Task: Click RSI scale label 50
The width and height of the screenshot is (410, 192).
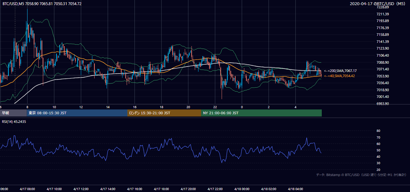Action: (378, 150)
